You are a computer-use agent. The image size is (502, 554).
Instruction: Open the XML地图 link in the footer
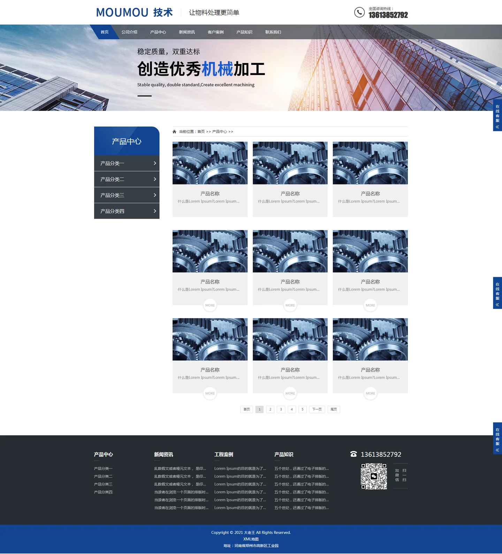(251, 539)
